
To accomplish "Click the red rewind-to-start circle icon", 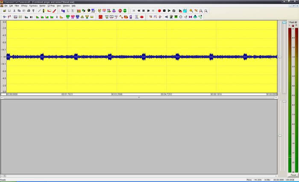I will point(120,11).
